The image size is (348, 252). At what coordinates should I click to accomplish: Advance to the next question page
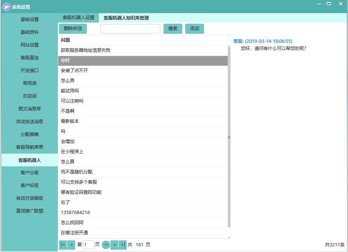tap(114, 244)
